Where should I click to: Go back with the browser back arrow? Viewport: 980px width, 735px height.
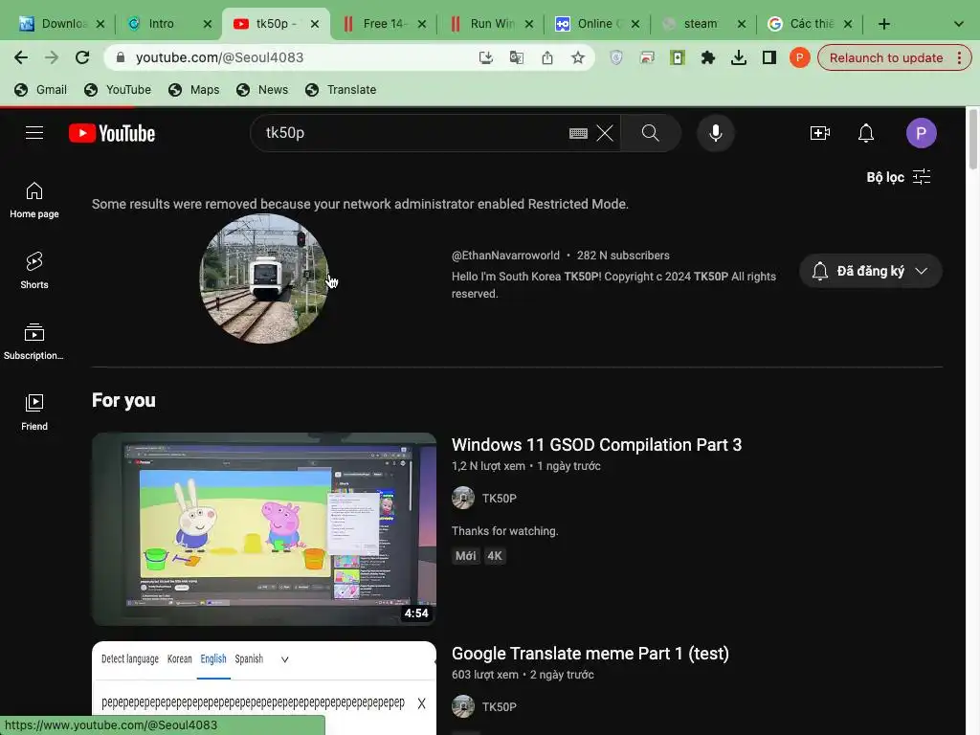coord(21,58)
